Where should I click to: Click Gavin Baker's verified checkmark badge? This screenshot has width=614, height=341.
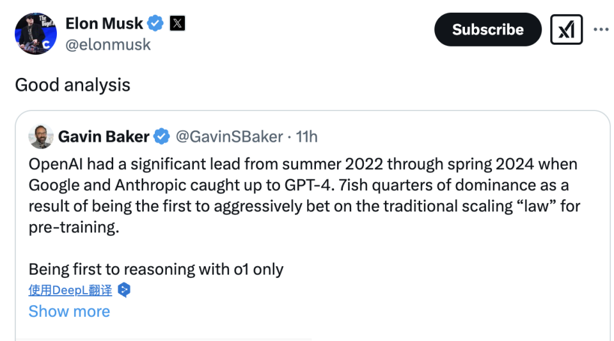coord(161,137)
